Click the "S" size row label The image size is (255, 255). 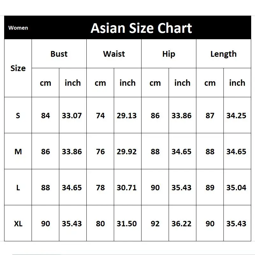pos(18,115)
